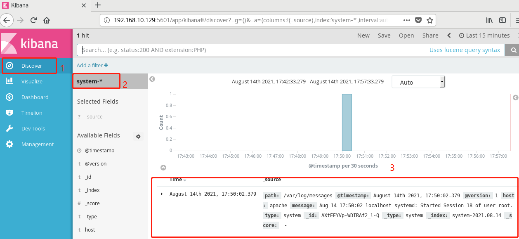Image resolution: width=519 pixels, height=239 pixels.
Task: Click the histogram bar at 17:50
Action: tap(347, 123)
